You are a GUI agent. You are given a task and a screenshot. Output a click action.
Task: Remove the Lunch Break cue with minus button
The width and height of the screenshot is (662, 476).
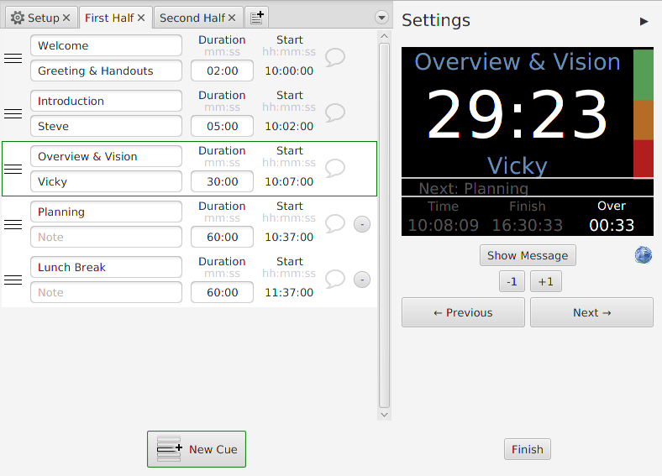pos(362,280)
